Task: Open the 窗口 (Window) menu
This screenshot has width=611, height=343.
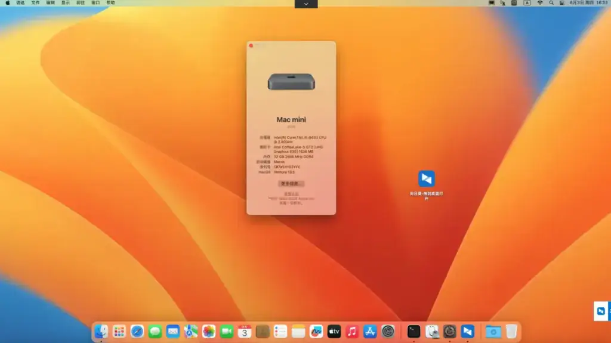Action: [95, 3]
